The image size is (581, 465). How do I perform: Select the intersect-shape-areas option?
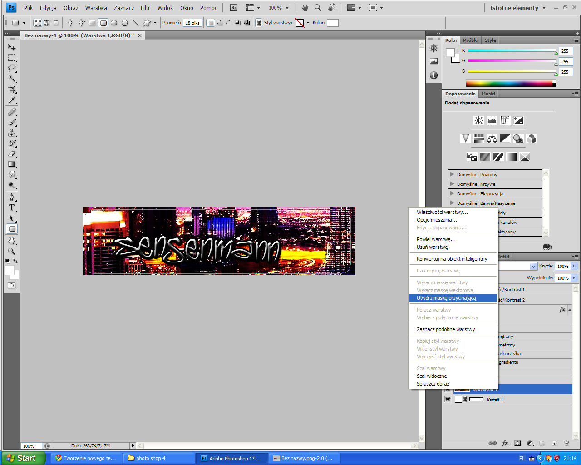point(237,23)
